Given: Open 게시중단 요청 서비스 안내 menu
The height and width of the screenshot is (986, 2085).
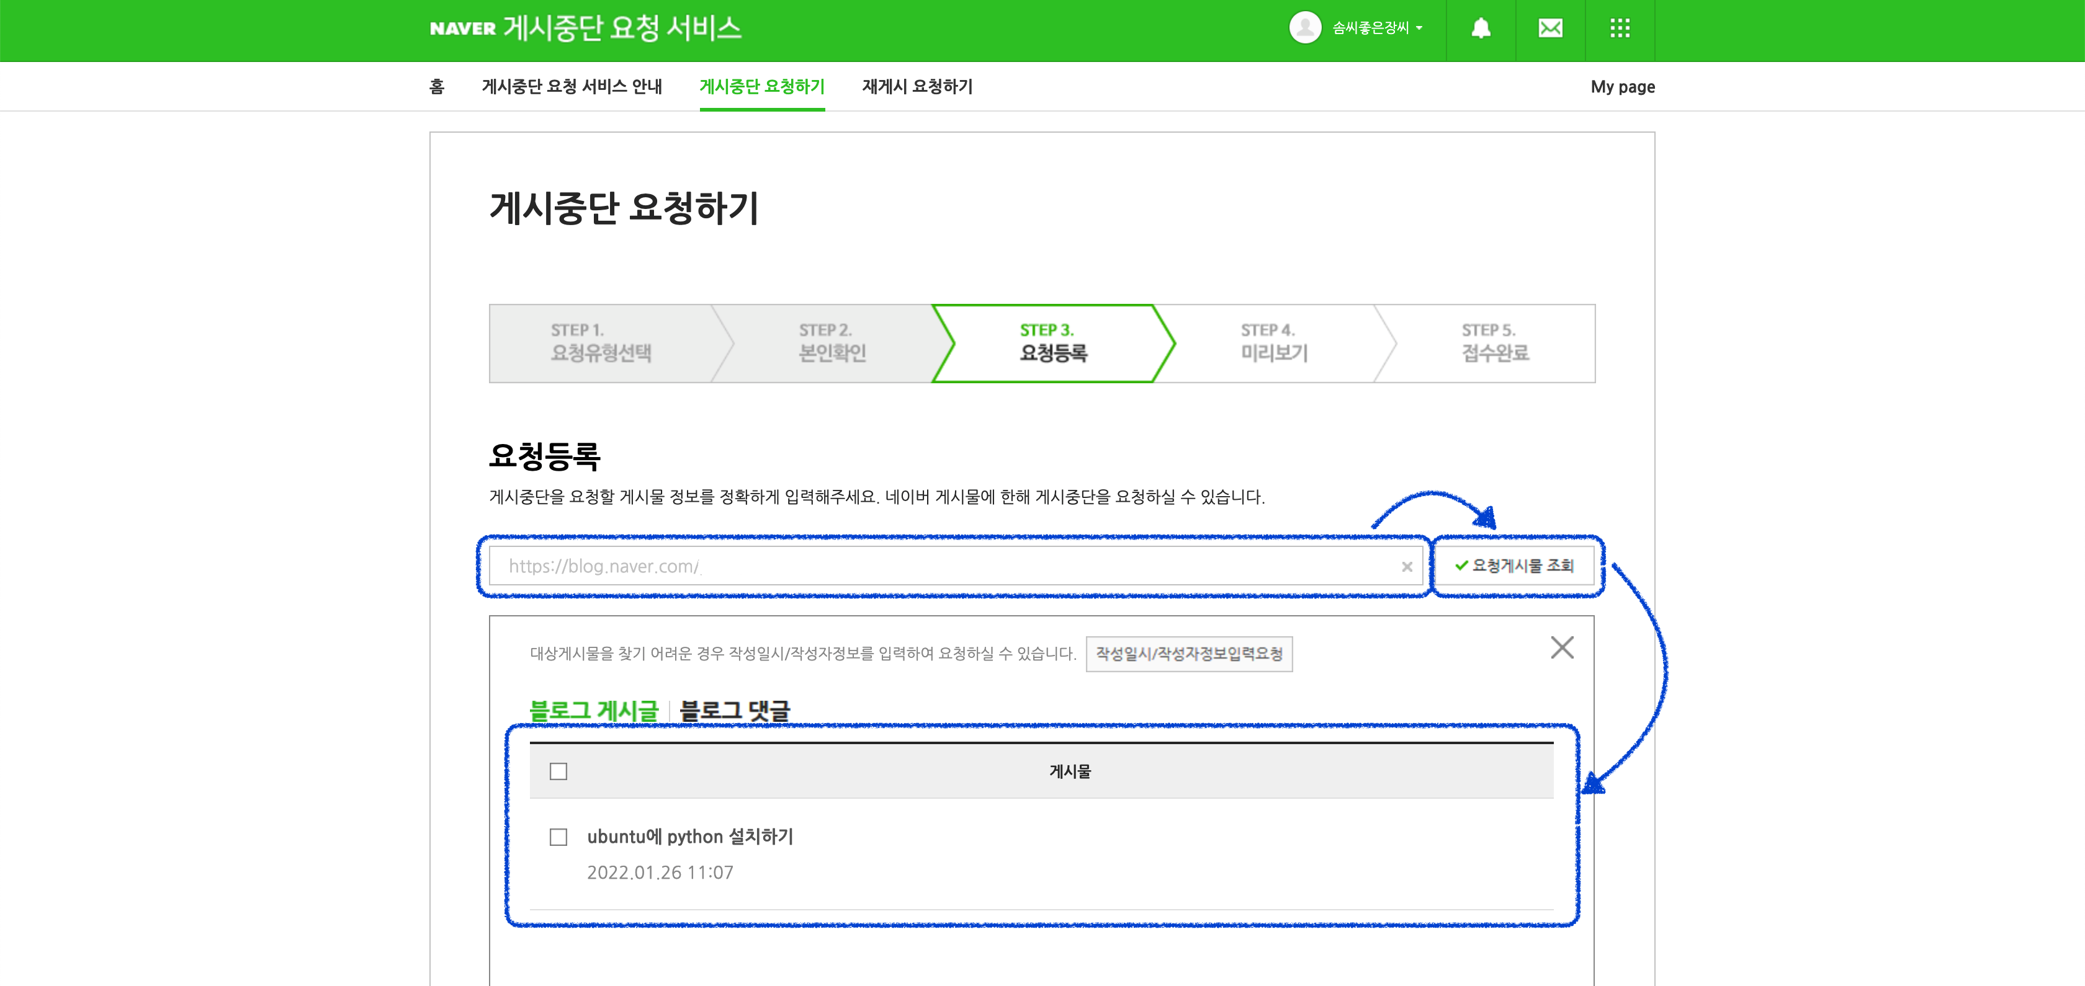Looking at the screenshot, I should (x=572, y=87).
